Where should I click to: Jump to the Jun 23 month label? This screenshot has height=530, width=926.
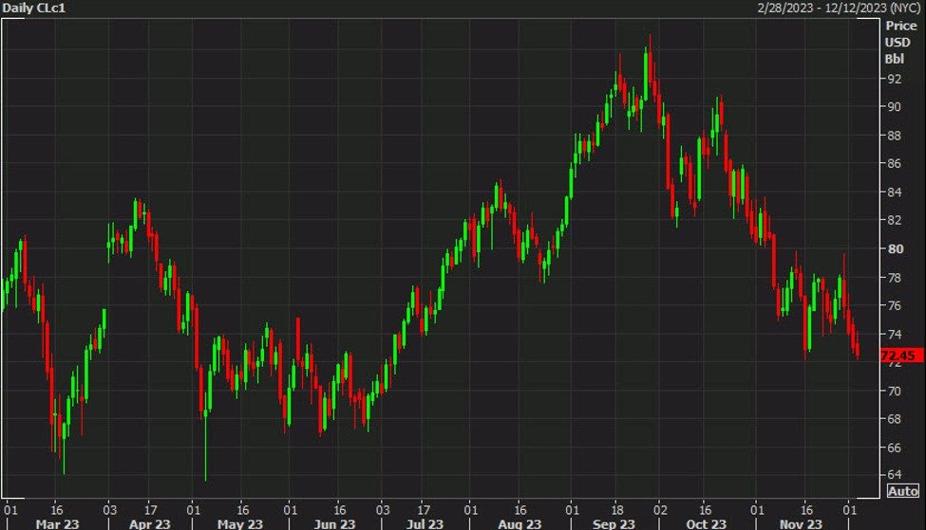point(333,523)
